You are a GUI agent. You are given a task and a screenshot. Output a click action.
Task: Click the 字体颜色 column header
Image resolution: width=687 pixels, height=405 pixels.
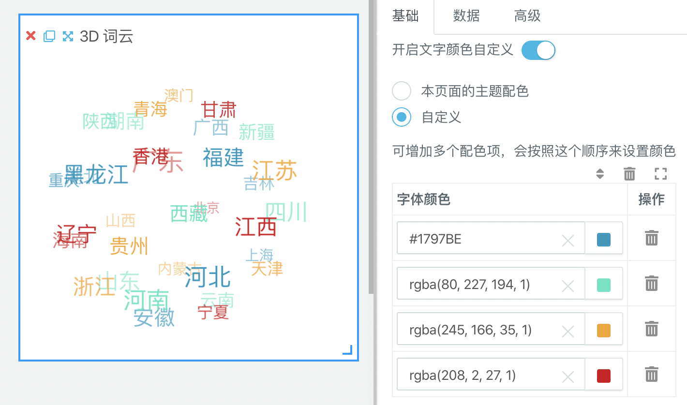(424, 199)
